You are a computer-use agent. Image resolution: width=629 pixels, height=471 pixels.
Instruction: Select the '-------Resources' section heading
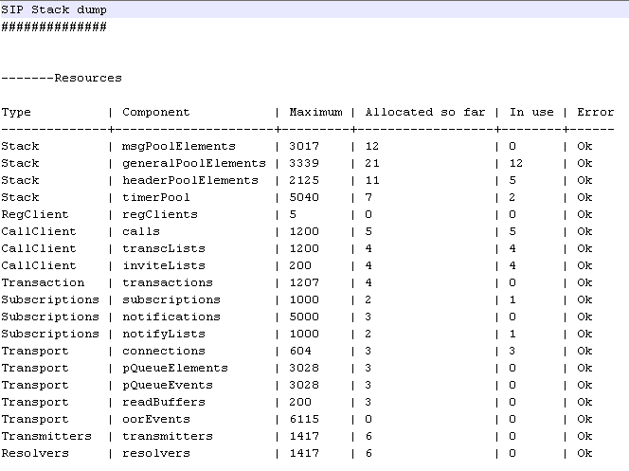click(x=62, y=78)
